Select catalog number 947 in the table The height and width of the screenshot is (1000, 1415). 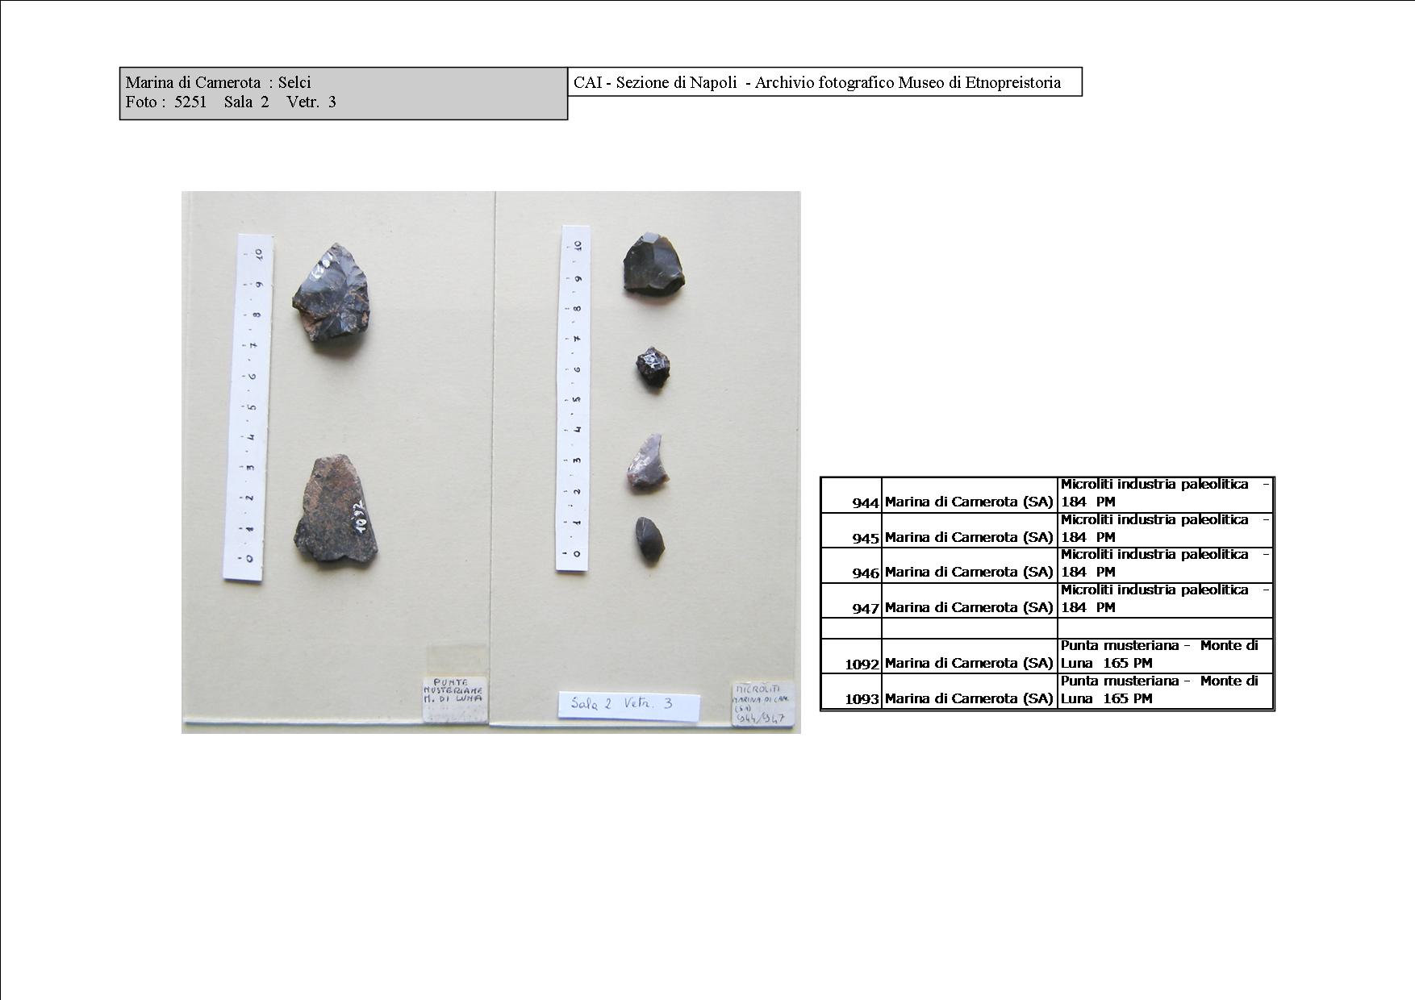pos(865,608)
